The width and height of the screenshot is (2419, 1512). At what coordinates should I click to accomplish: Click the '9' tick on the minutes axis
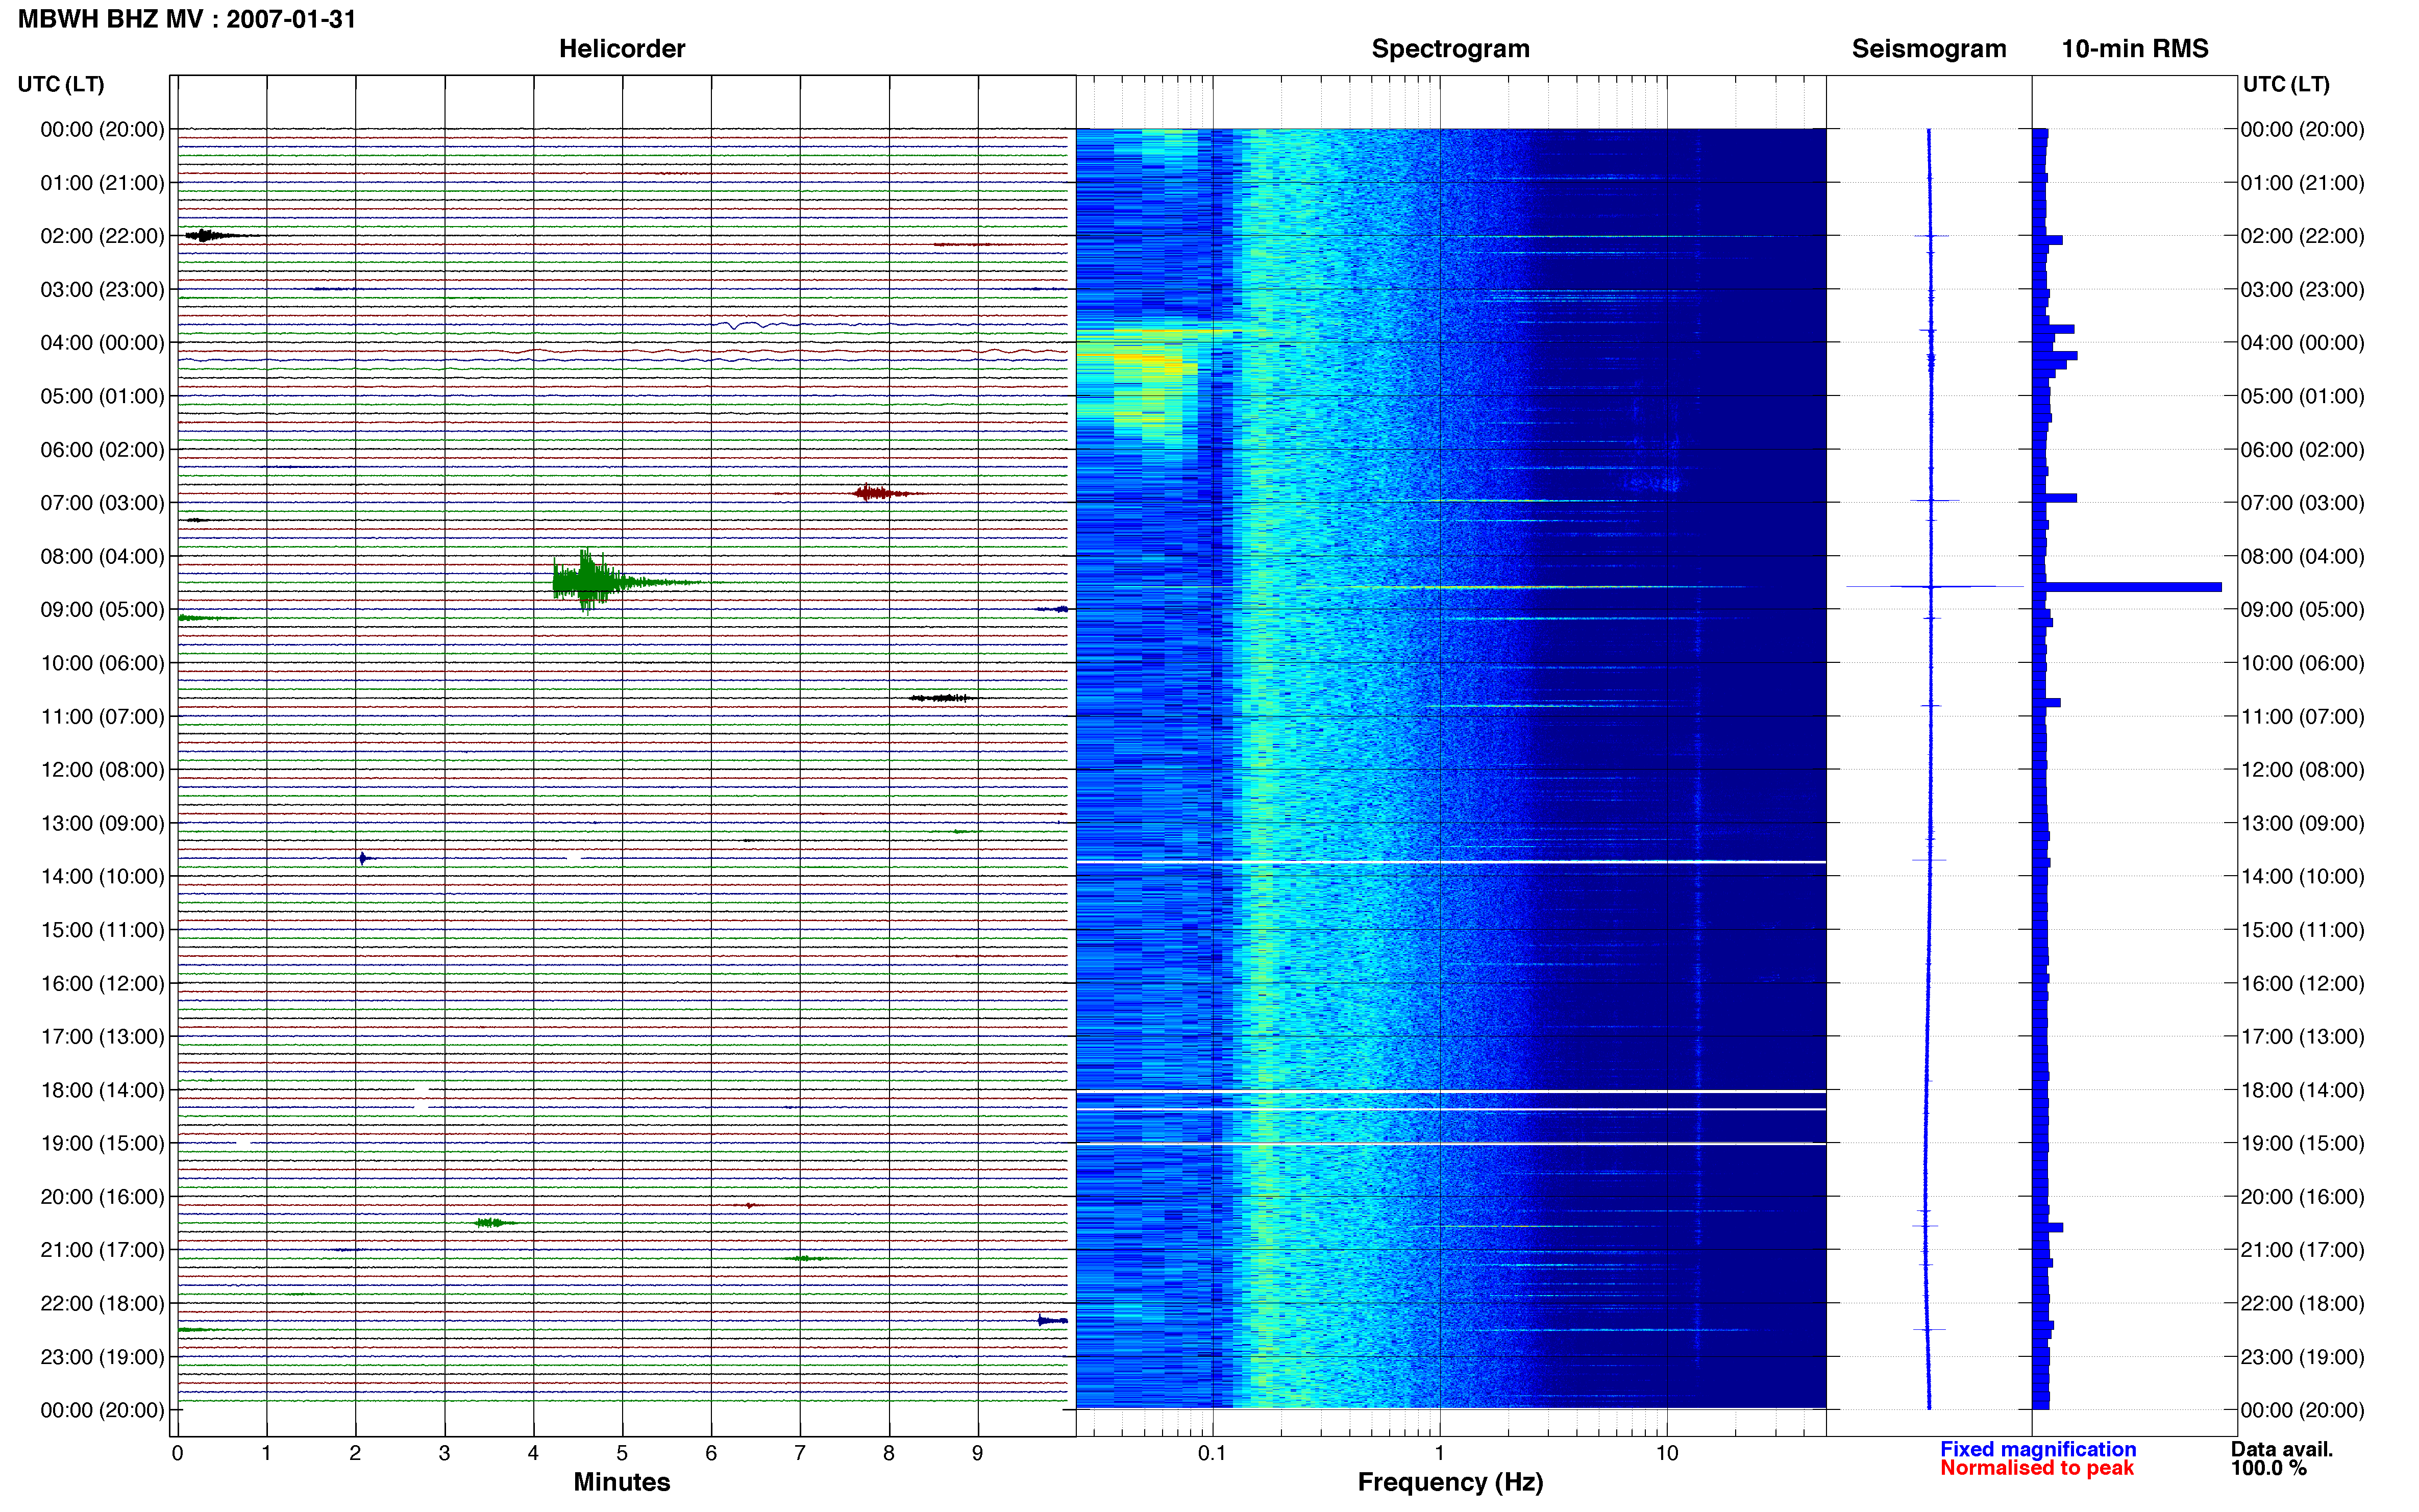977,1452
